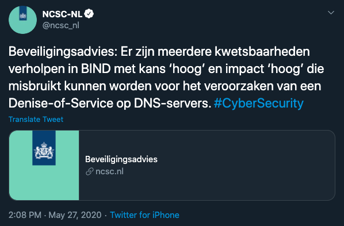Image resolution: width=344 pixels, height=226 pixels.
Task: Click the 2:08 PM timestamp
Action: point(25,215)
